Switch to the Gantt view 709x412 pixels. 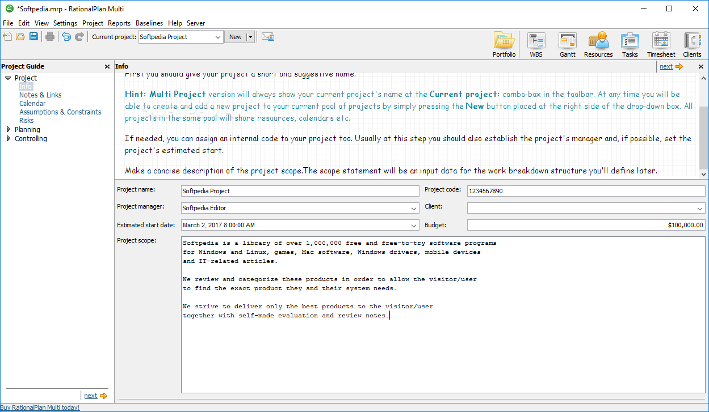pyautogui.click(x=568, y=45)
